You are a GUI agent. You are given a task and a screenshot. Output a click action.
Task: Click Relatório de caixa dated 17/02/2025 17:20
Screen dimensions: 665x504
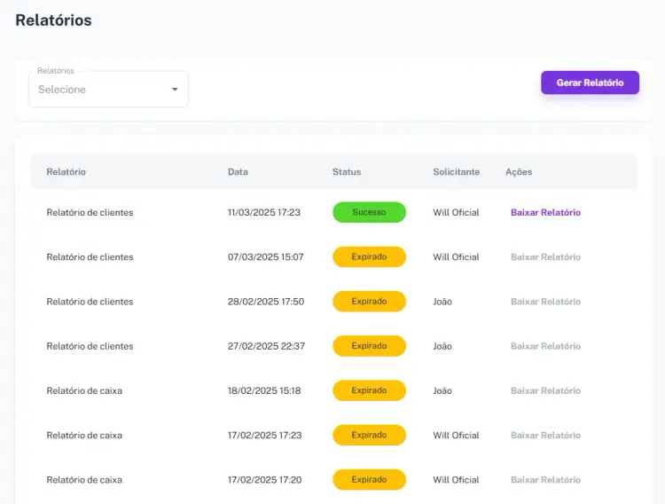pyautogui.click(x=84, y=480)
